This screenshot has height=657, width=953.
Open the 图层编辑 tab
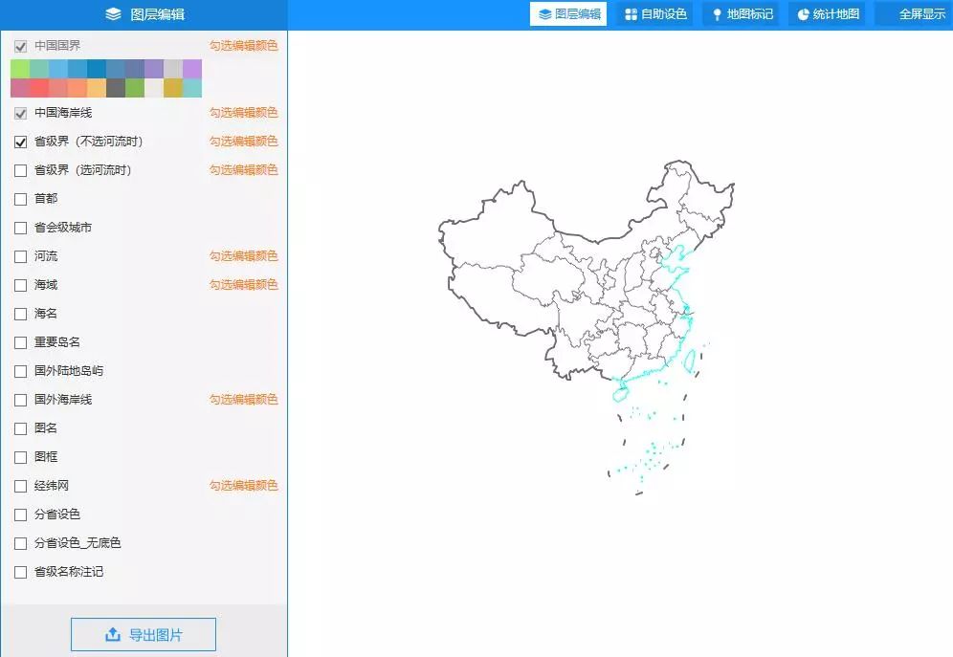[568, 14]
